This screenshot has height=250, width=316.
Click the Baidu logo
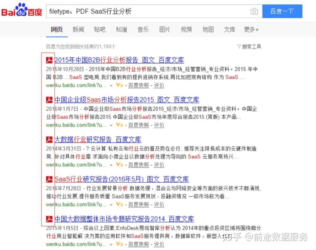click(x=22, y=10)
